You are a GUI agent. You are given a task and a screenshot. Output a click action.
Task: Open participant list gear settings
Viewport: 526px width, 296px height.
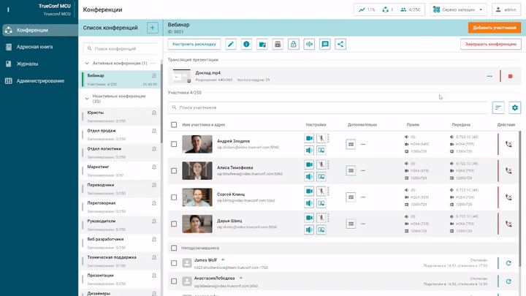pos(515,107)
